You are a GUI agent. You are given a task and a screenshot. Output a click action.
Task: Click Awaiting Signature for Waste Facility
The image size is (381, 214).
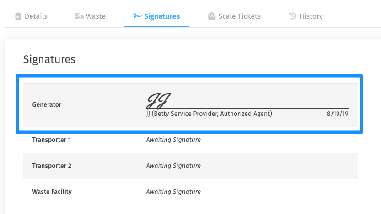173,192
